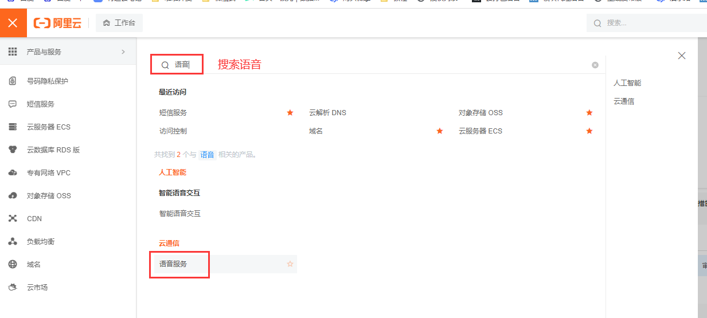
Task: Toggle the star for 云服务器 ECS
Action: click(x=589, y=131)
